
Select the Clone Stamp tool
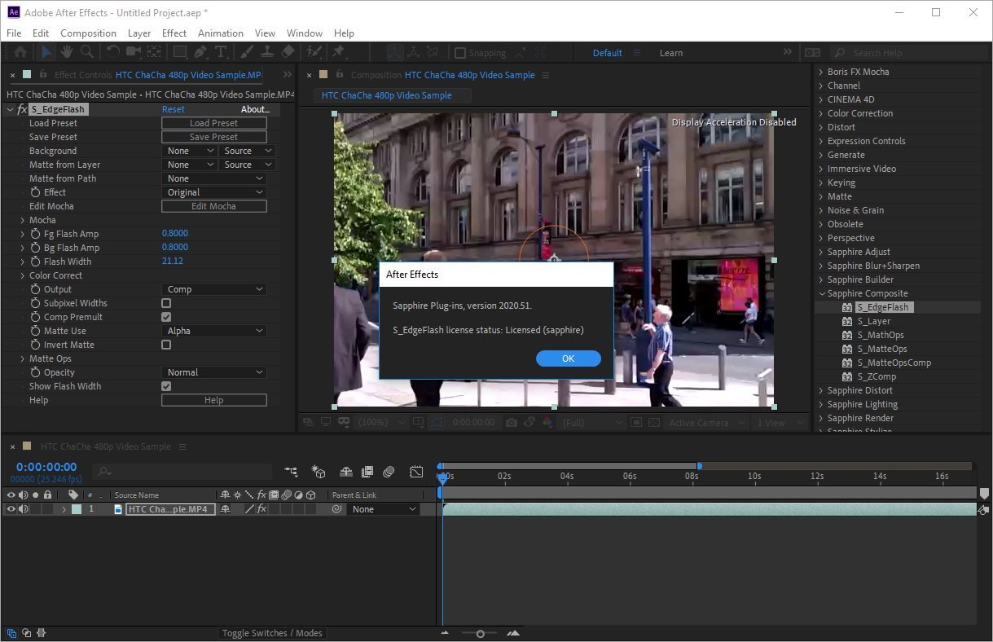point(266,52)
